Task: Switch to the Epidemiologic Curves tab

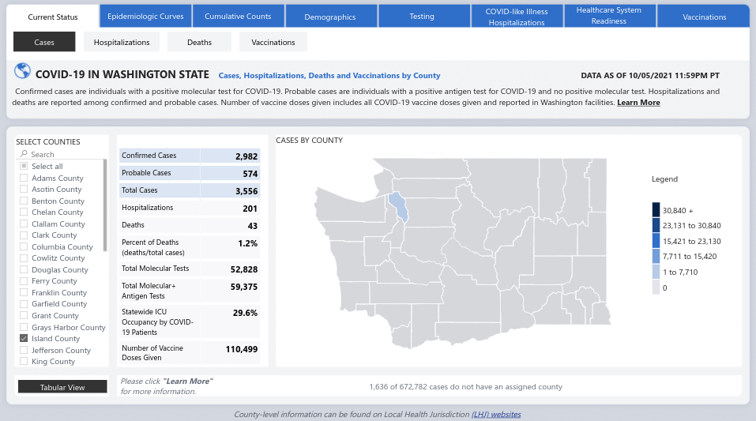Action: (145, 16)
